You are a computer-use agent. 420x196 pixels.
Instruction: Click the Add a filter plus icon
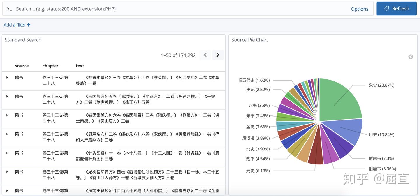(29, 25)
